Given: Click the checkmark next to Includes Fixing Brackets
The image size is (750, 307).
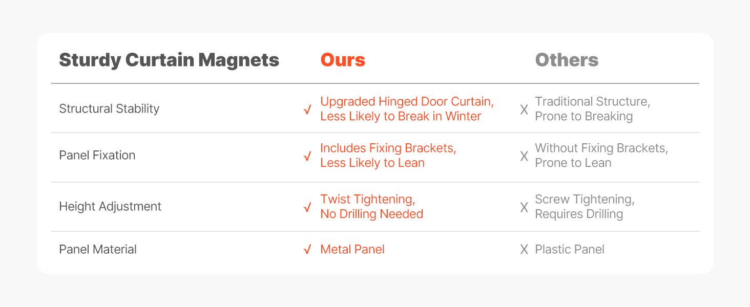Looking at the screenshot, I should coord(307,156).
